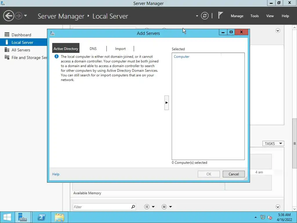The image size is (297, 223).
Task: Open the Help link in Add Servers
Action: point(56,174)
